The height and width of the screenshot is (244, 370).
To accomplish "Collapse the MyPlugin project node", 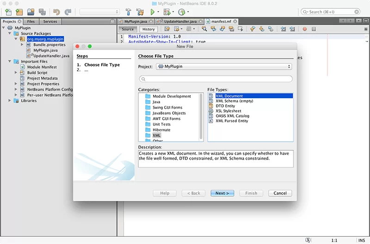I will (4, 28).
